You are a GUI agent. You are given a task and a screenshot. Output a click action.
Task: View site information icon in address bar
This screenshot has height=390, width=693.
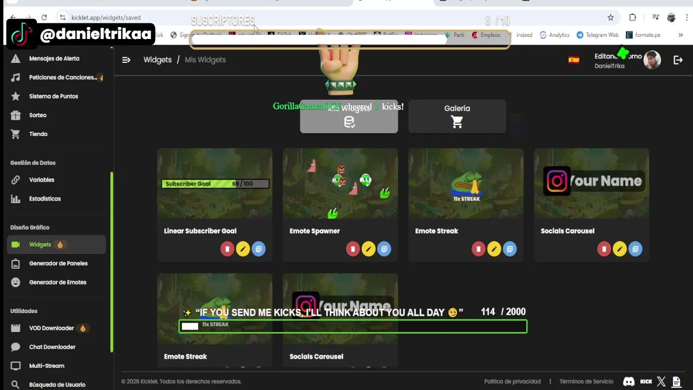(62, 17)
